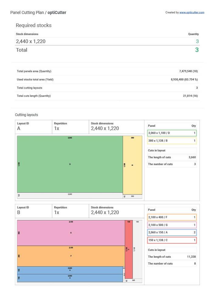Click the Required stocks heading
The image size is (214, 304).
33,26
